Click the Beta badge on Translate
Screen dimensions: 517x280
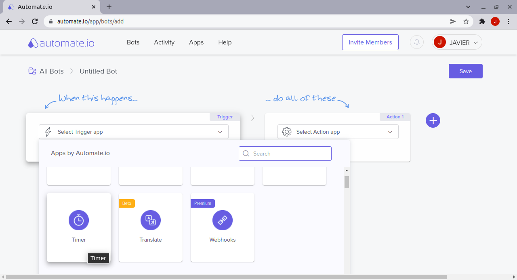(x=127, y=203)
